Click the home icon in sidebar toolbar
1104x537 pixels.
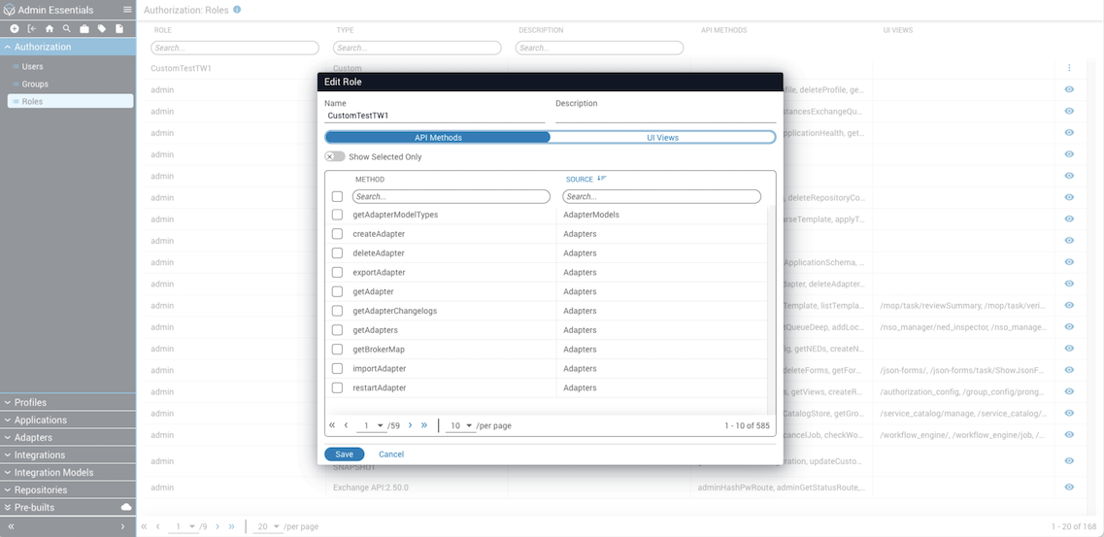coord(50,29)
